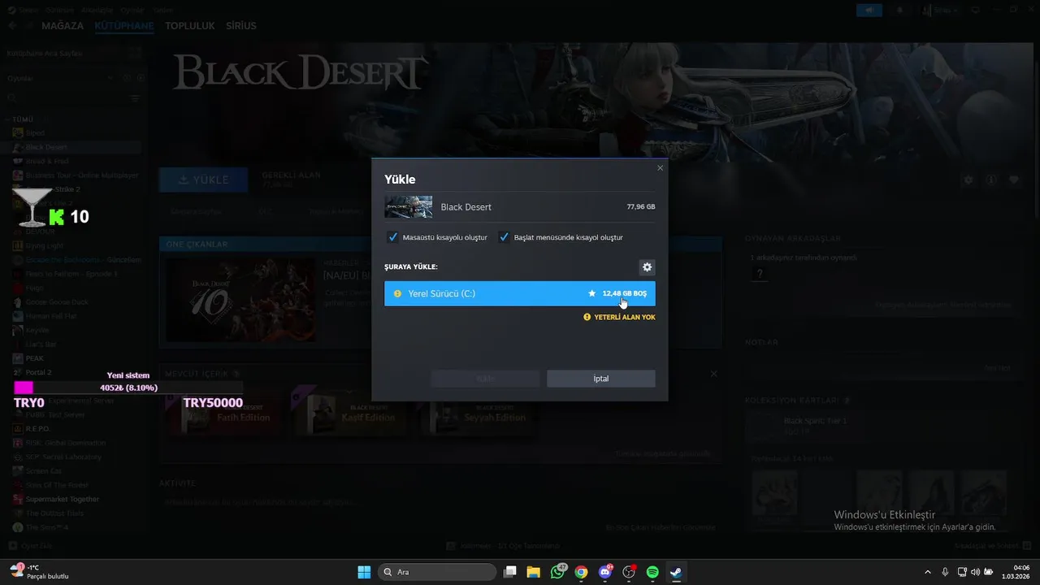Click the ready-to-play icon in sidebar
The image size is (1040, 585).
(141, 78)
